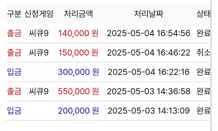Click 씨큐9 in the 550,000 원 row
Viewport: 218px width, 131px height.
(x=39, y=91)
